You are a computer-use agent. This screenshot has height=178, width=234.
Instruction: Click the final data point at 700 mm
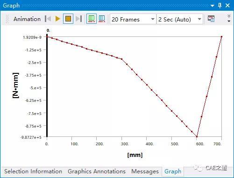click(221, 37)
